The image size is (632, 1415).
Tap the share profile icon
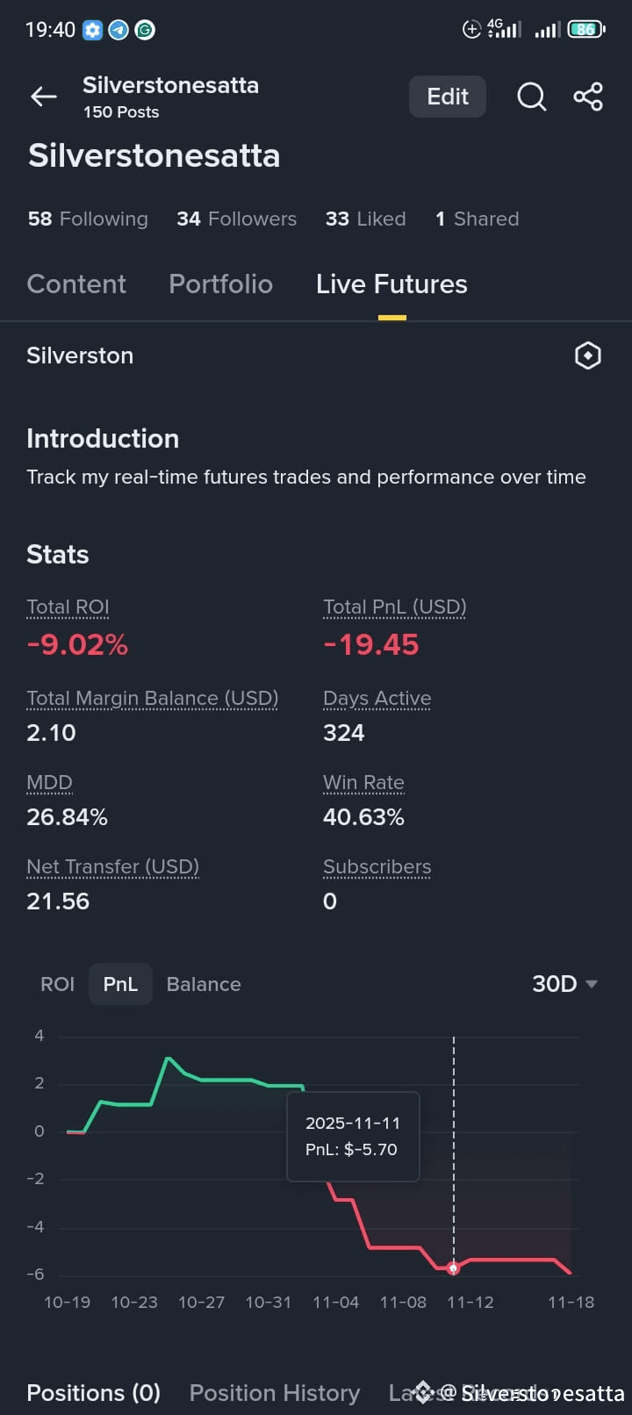[x=588, y=97]
